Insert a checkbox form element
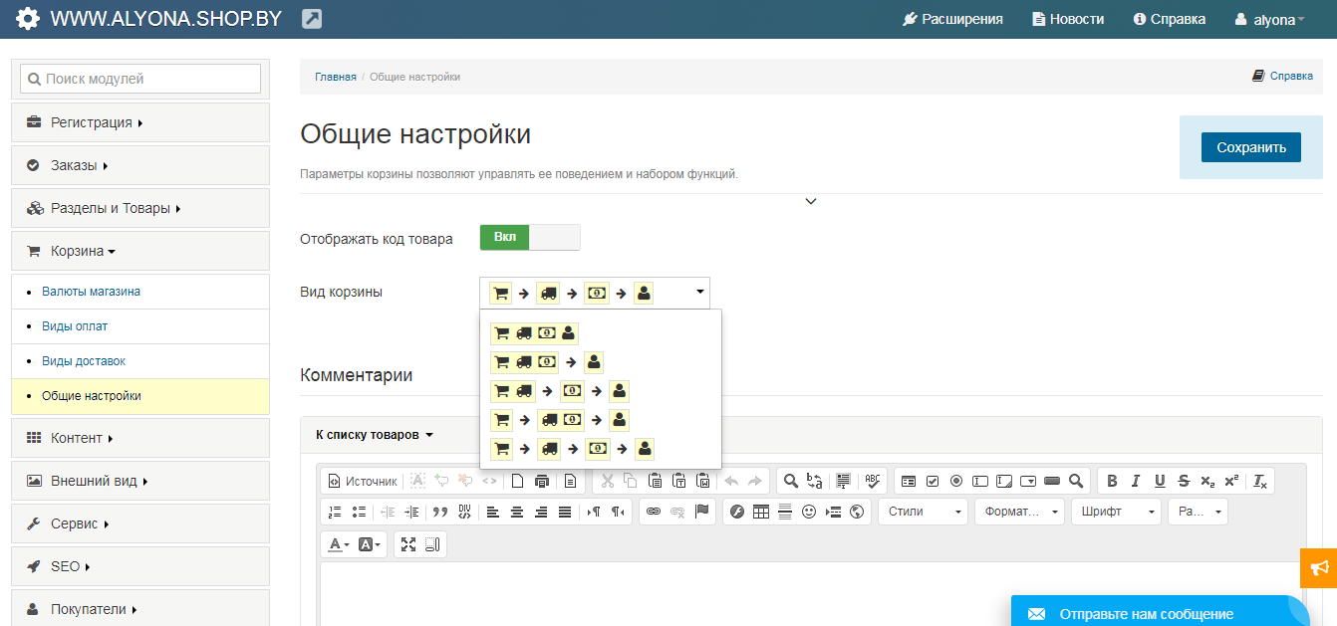The image size is (1337, 626). point(933,482)
